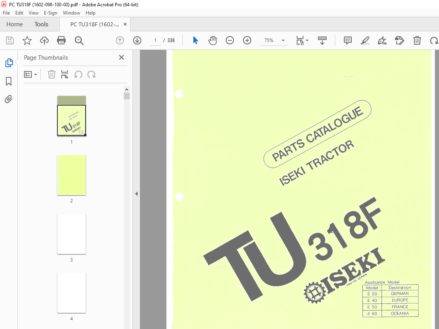The height and width of the screenshot is (329, 439).
Task: Open the Sign document tool
Action: tap(382, 40)
